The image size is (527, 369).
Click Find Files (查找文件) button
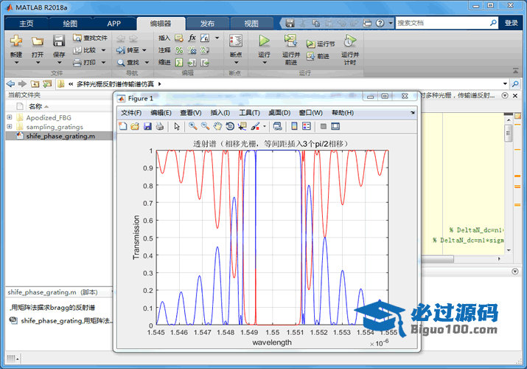pyautogui.click(x=90, y=38)
